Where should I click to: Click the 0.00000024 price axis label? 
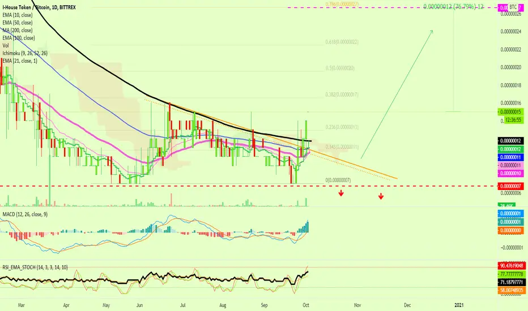click(x=511, y=32)
